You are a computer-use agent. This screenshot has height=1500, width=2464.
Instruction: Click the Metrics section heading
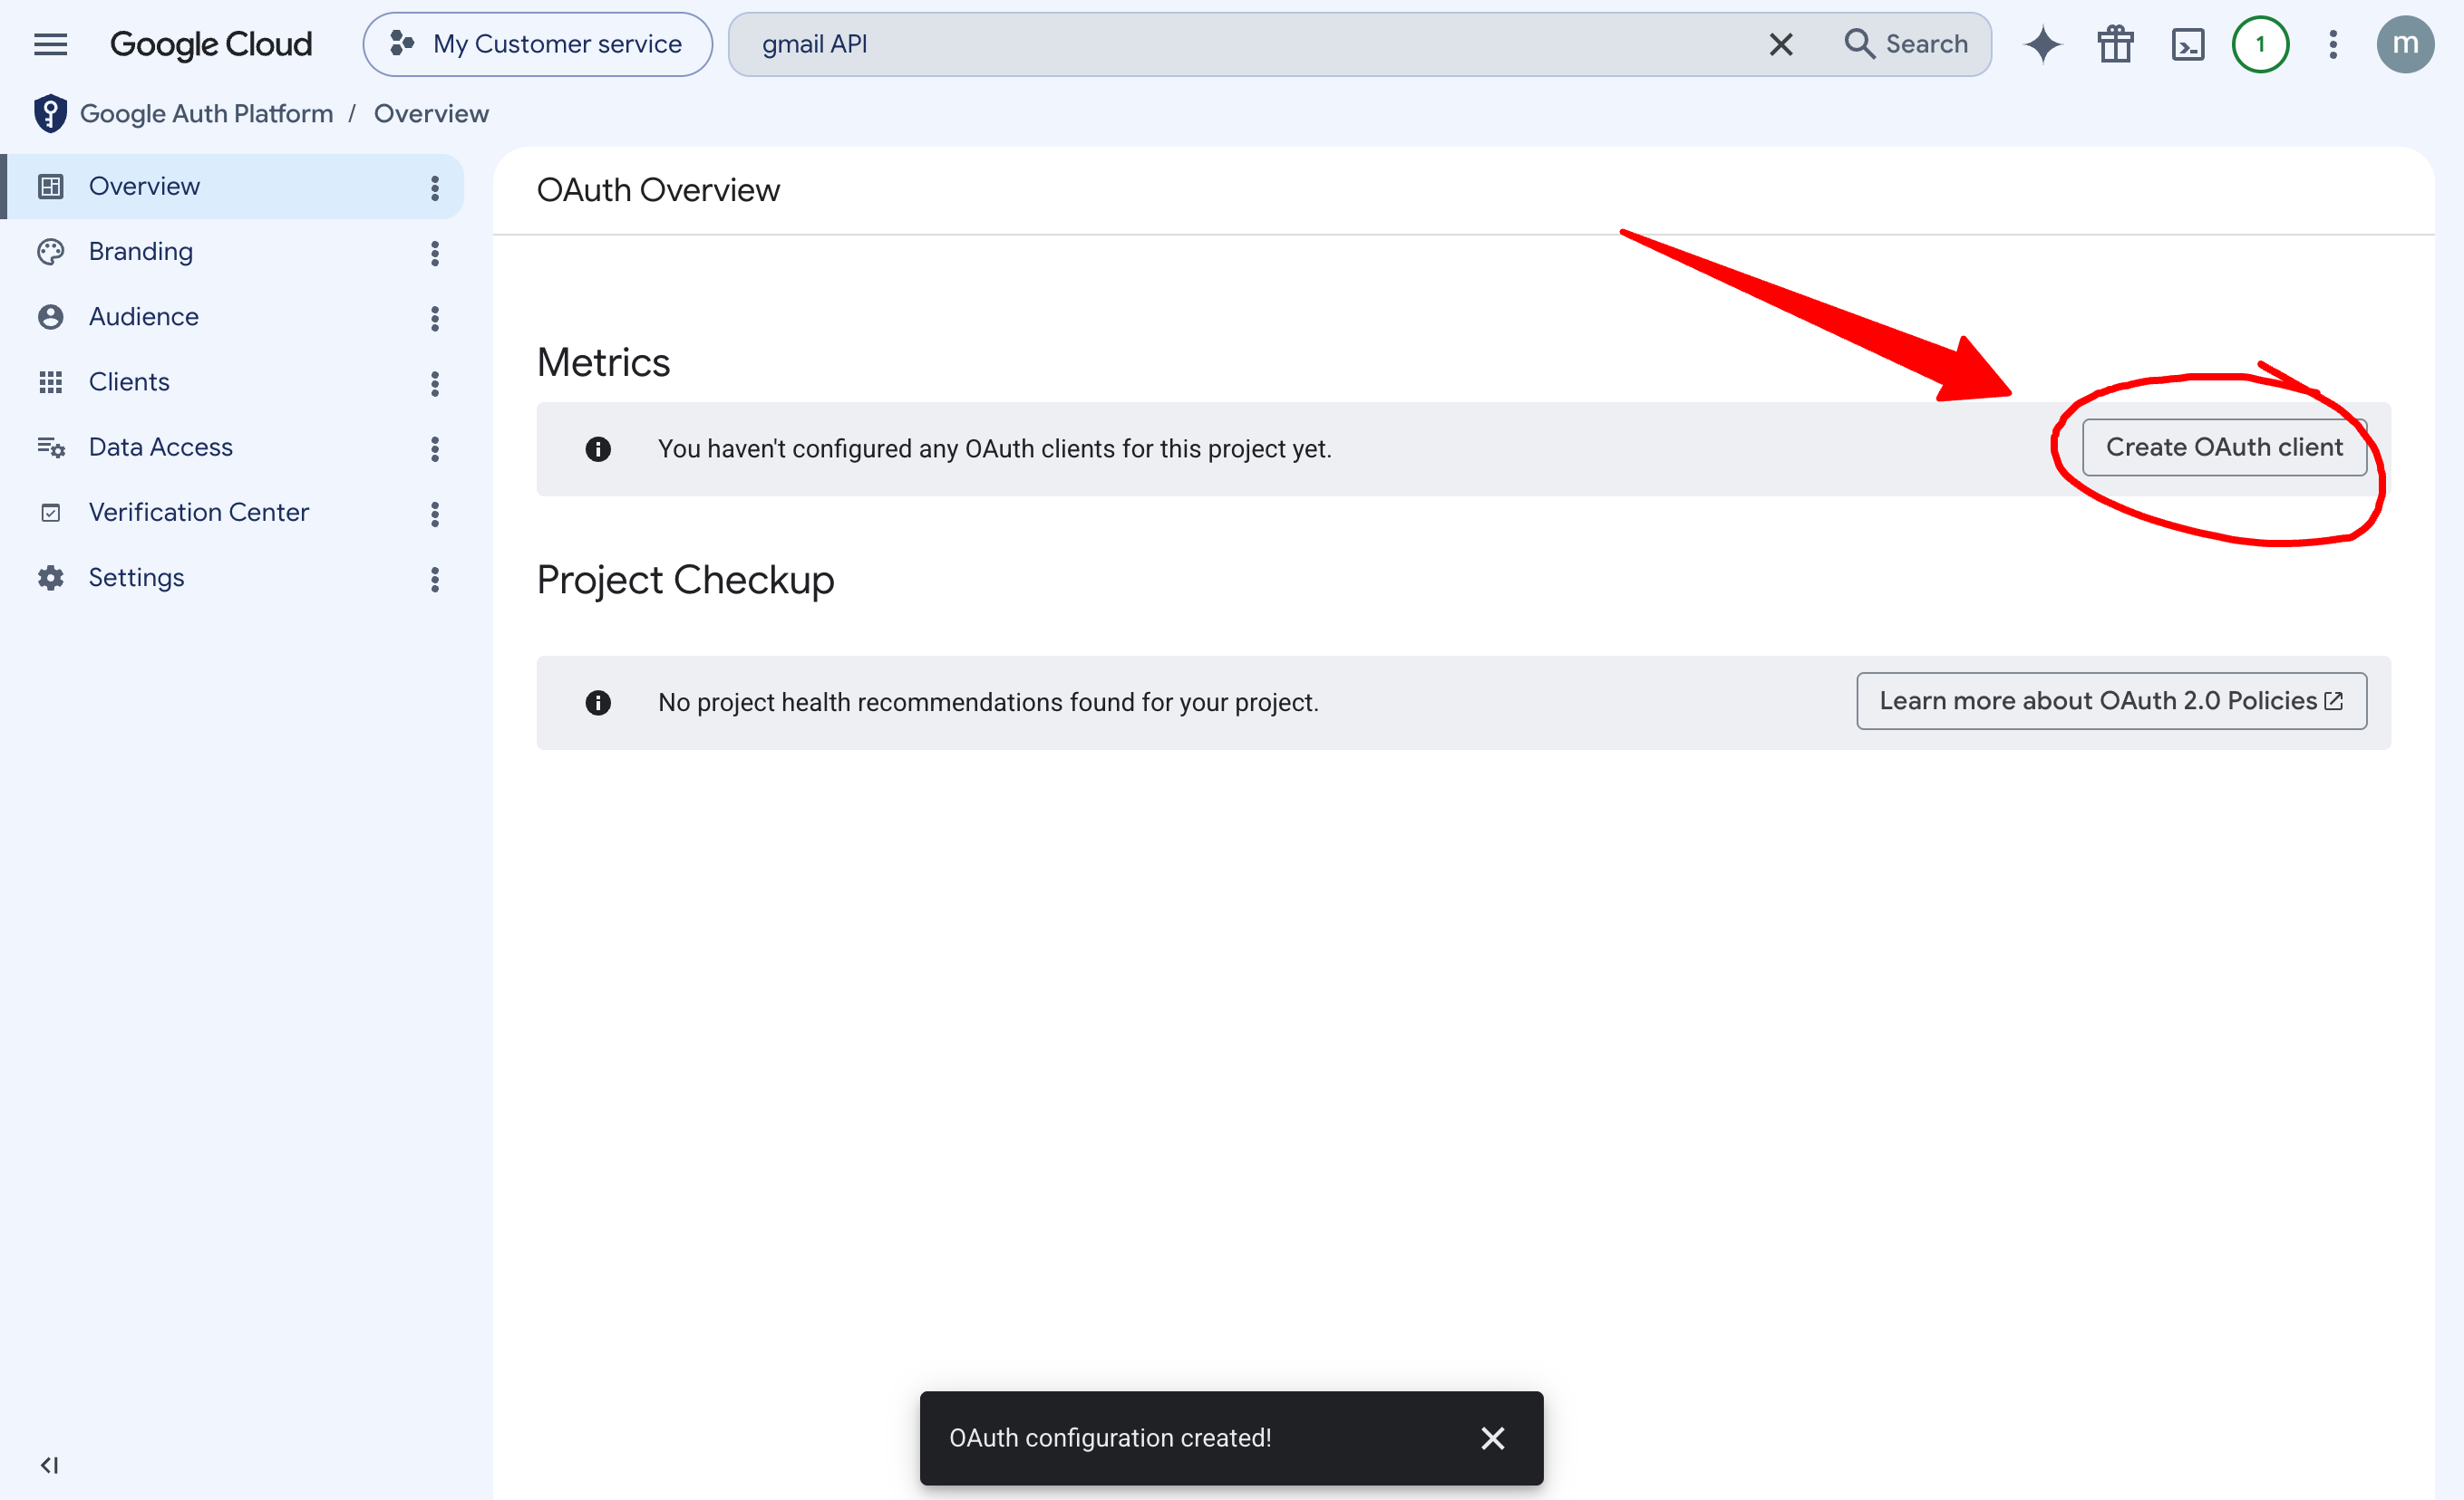pos(603,362)
